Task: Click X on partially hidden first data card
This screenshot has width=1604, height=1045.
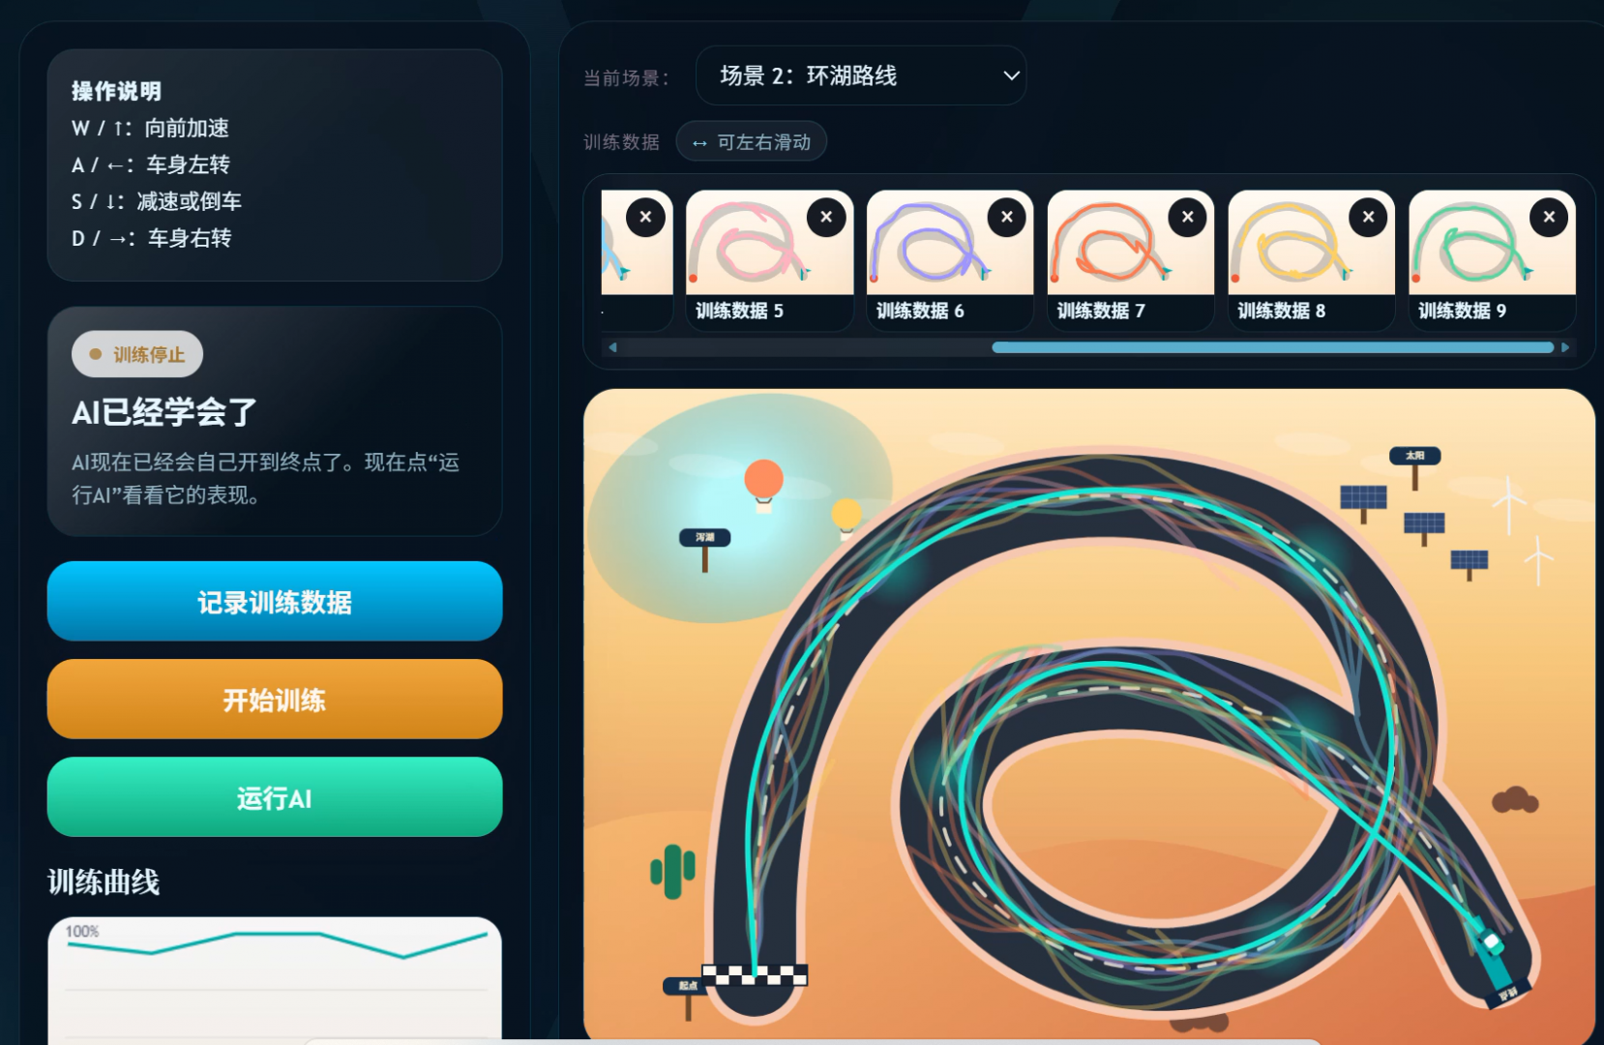Action: 645,217
